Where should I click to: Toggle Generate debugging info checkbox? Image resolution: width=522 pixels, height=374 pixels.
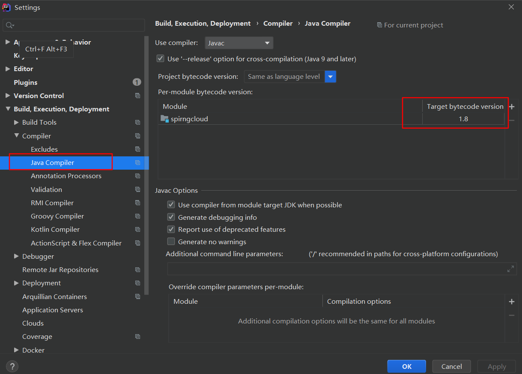[171, 217]
